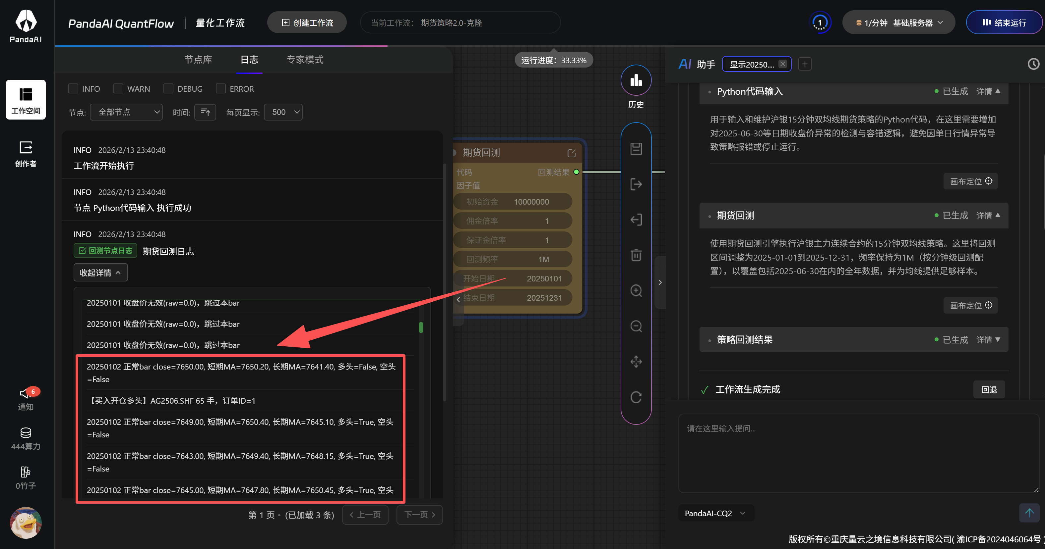Click 画布定位 under Python代码输入 description
This screenshot has width=1045, height=549.
pyautogui.click(x=971, y=181)
